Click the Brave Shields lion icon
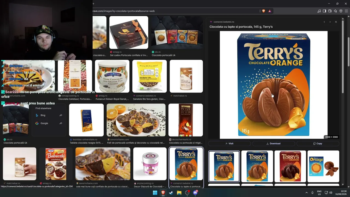Viewport: 350px width, 197px height. click(264, 11)
